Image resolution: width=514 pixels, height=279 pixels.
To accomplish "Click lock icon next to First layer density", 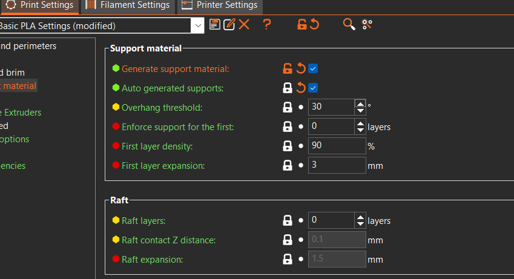I will tap(288, 146).
